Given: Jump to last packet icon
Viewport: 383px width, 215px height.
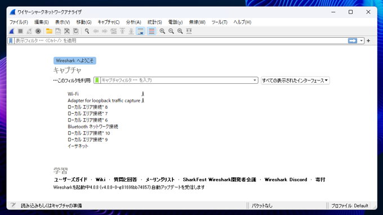Looking at the screenshot, I should click(131, 32).
